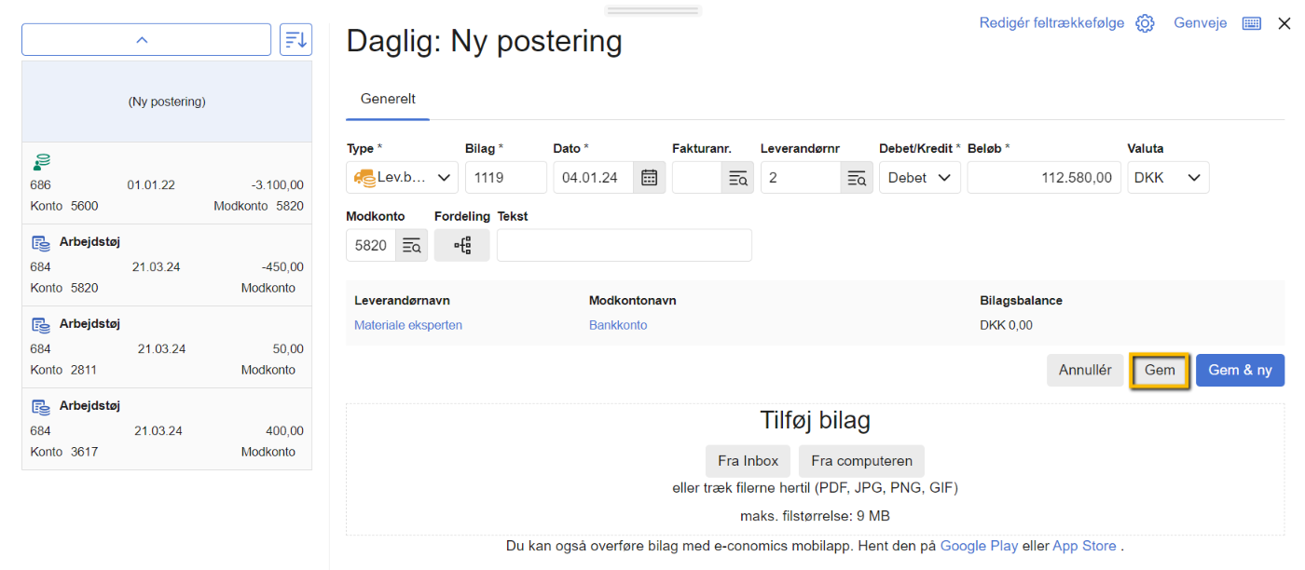Click the Gem & ny button
Viewport: 1305px width, 570px height.
(1240, 370)
